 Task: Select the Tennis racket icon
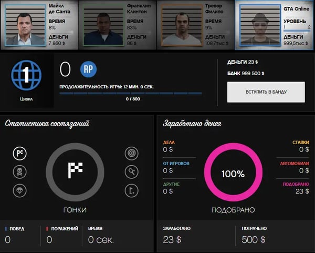(x=132, y=171)
